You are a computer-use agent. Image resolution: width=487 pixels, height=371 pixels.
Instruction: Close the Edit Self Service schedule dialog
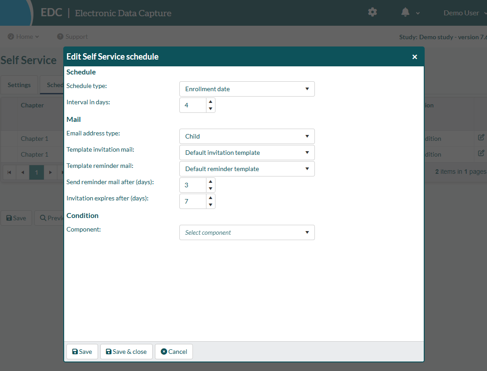click(414, 57)
